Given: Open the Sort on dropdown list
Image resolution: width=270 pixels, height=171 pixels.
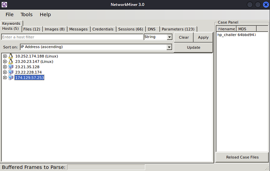Looking at the screenshot, I should (169, 47).
